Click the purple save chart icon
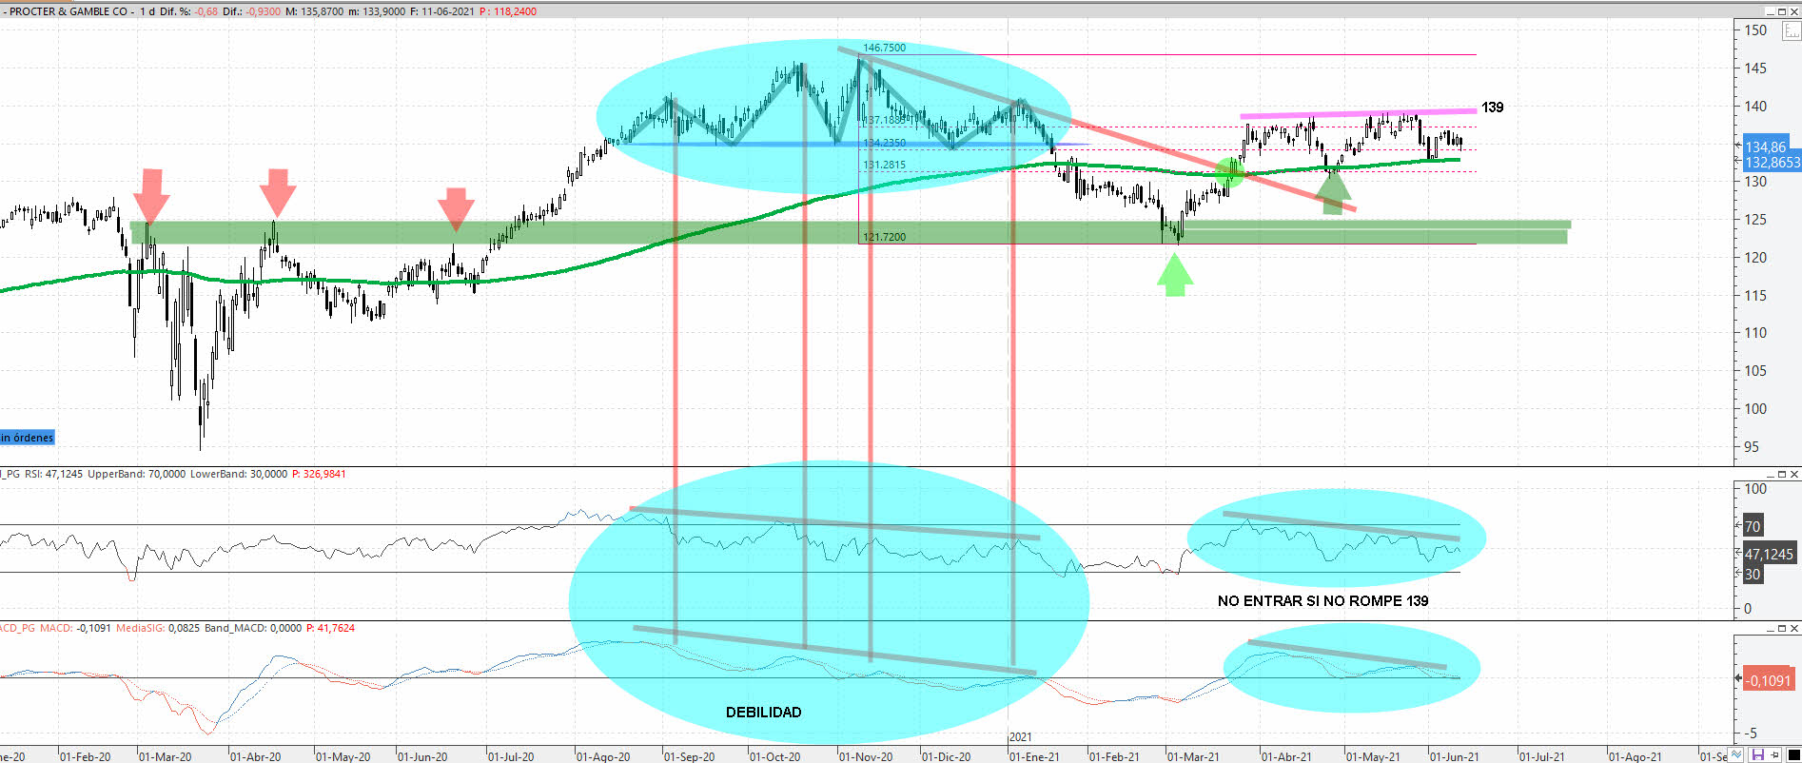The image size is (1802, 763). [x=1757, y=755]
